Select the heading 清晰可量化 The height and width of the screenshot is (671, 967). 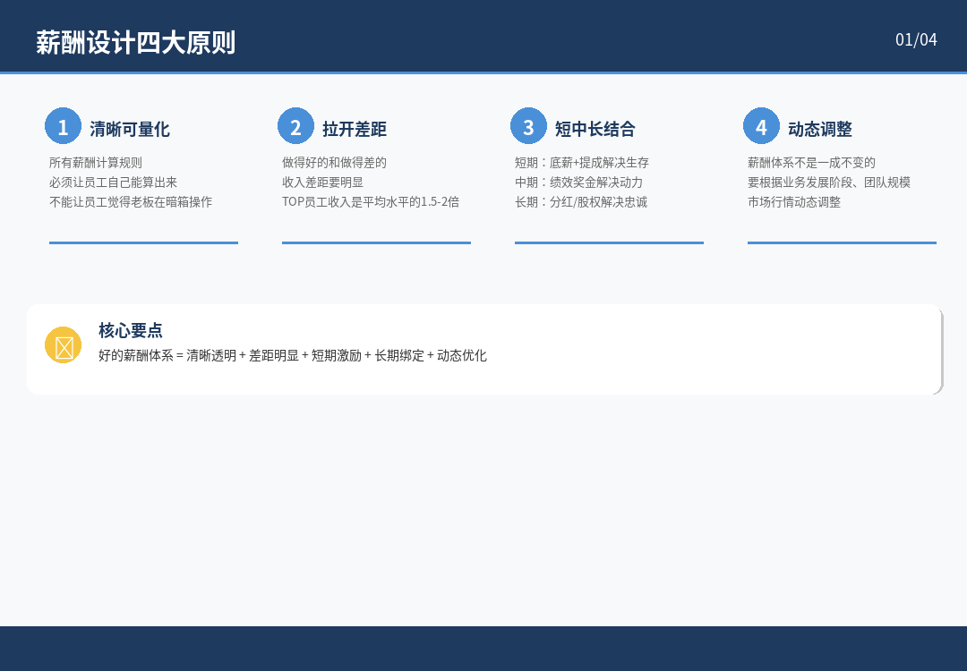pyautogui.click(x=130, y=129)
